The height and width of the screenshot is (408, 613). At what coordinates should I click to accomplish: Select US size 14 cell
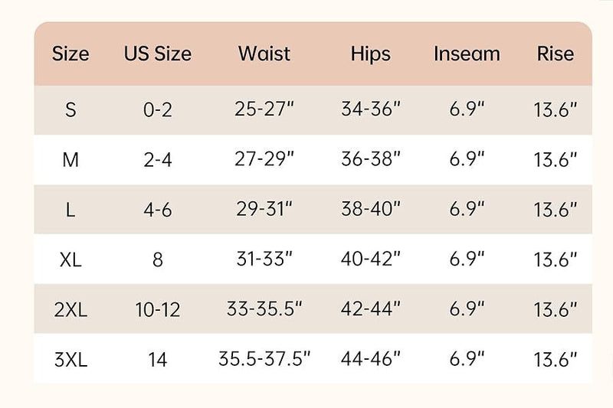click(x=158, y=358)
